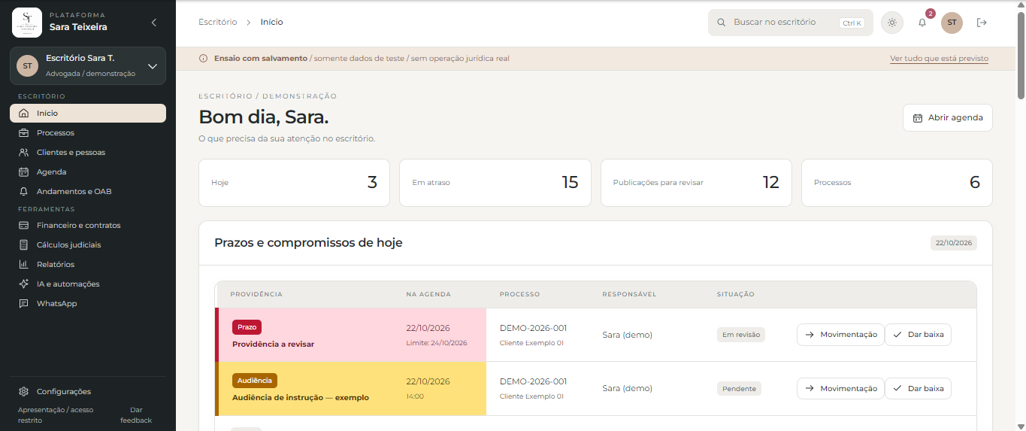Click the IA e automações sparkle icon
The image size is (1026, 431).
24,284
